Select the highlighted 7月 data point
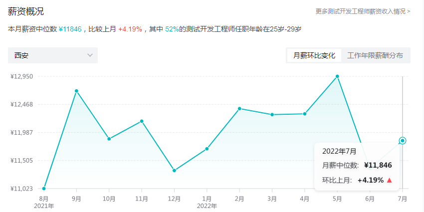Screen dimensions: 424x212 tap(403, 140)
